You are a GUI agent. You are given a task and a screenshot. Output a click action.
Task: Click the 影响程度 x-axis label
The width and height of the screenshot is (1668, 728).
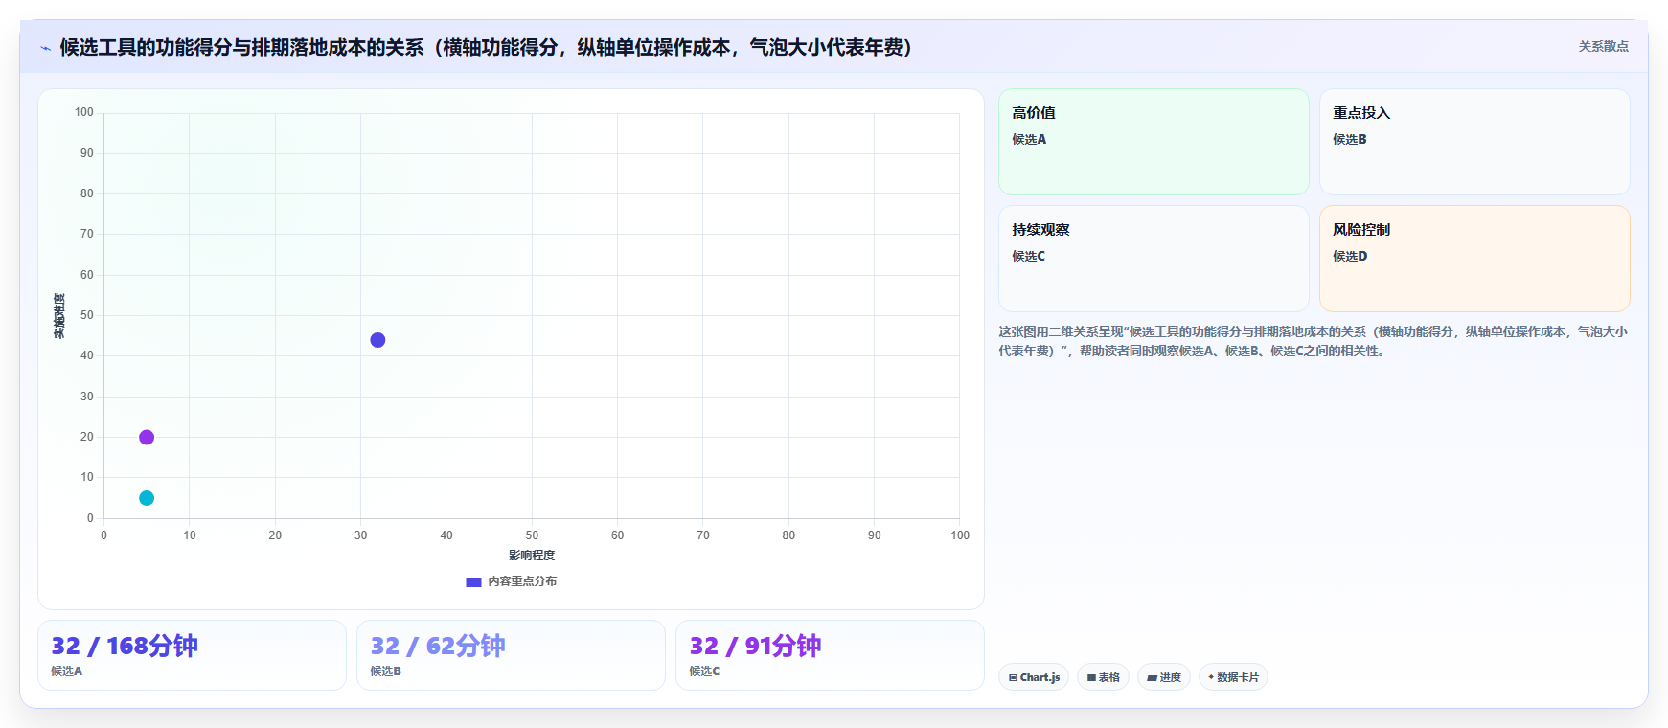tap(532, 556)
